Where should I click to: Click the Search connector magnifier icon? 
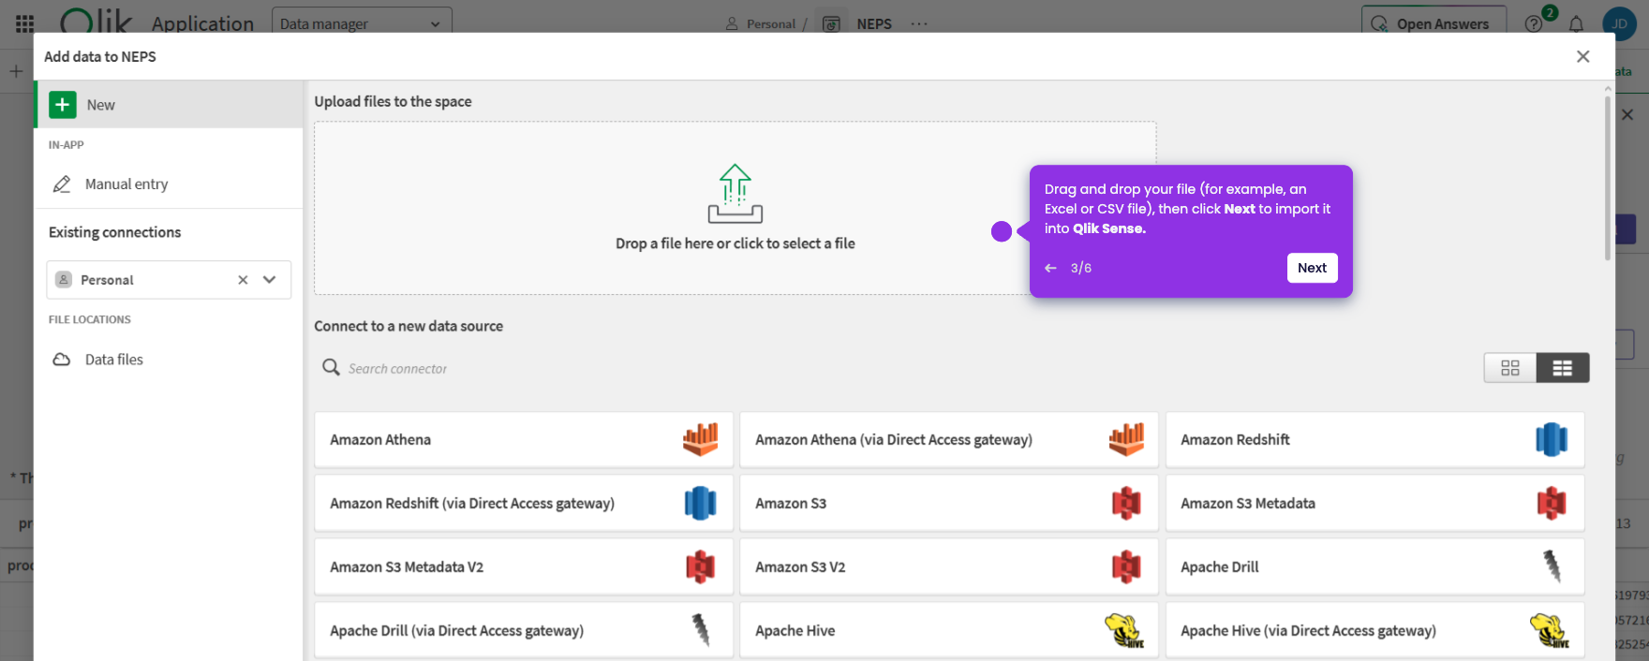tap(331, 367)
